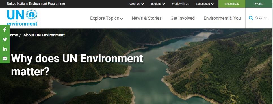The image size is (273, 104).
Task: Expand the Regions dropdown
Action: coord(158,4)
